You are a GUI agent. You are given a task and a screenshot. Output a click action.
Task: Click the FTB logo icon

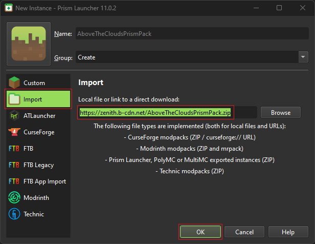tap(14, 149)
